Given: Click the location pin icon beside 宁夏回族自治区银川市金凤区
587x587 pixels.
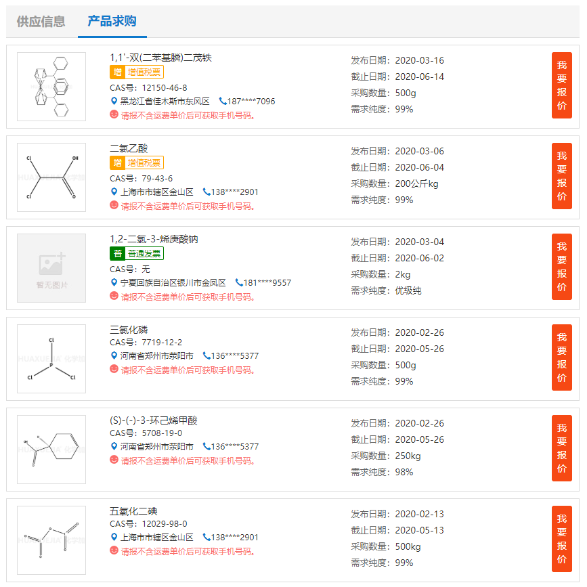Looking at the screenshot, I should point(114,282).
